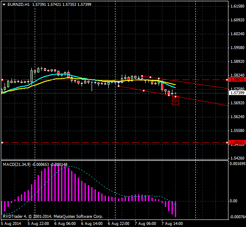The height and width of the screenshot is (227, 246).
Task: Click the 1.61580 price scale value
Action: click(237, 6)
